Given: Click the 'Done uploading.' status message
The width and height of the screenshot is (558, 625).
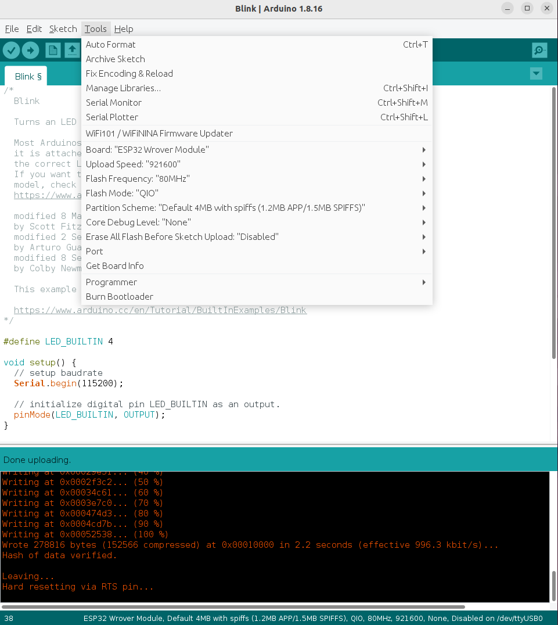Looking at the screenshot, I should click(37, 460).
